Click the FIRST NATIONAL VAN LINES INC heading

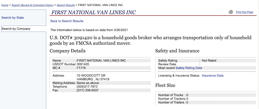(93, 12)
